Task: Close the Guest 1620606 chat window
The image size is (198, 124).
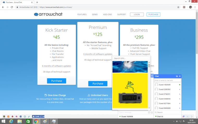Action: [152, 76]
